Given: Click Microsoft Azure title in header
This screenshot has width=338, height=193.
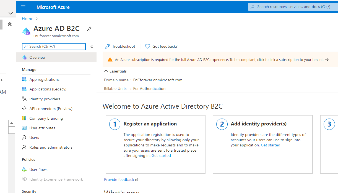Looking at the screenshot, I should pos(53,7).
